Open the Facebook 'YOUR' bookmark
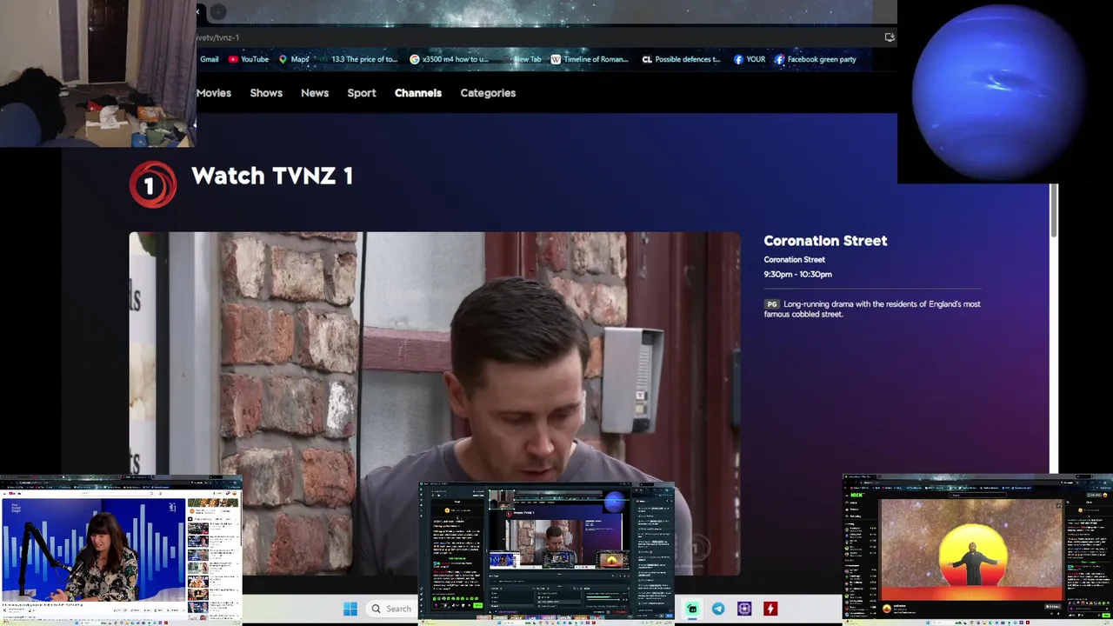 click(750, 59)
